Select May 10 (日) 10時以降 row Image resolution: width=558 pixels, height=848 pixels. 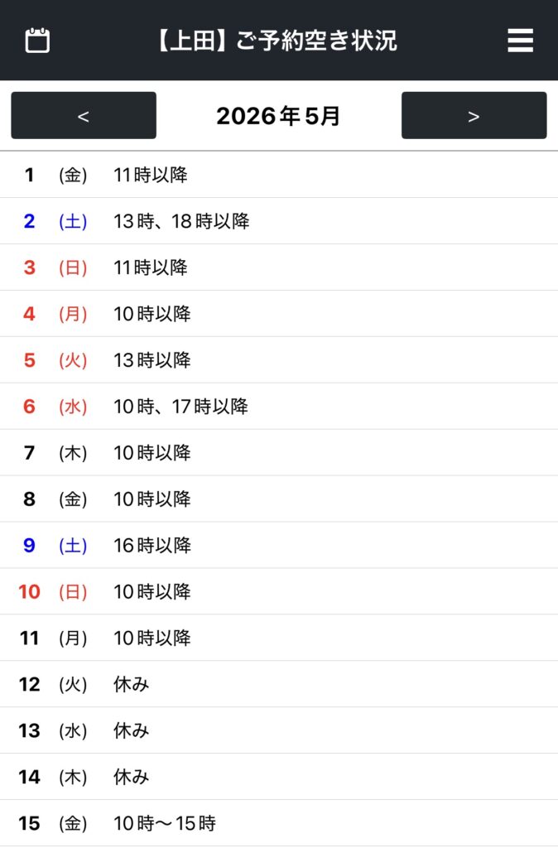[x=279, y=592]
